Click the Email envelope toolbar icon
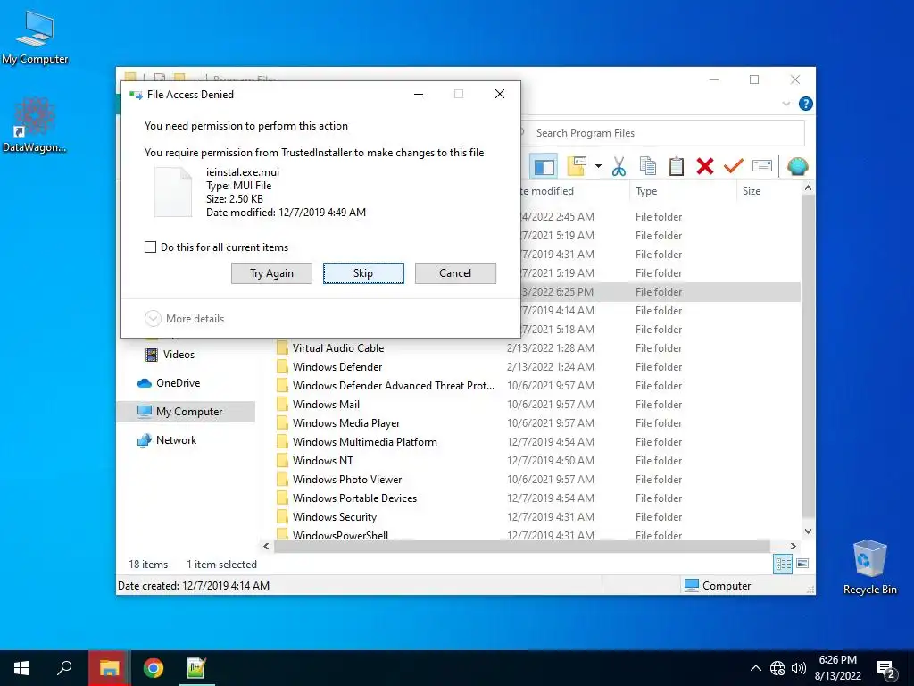This screenshot has height=686, width=914. click(x=762, y=166)
